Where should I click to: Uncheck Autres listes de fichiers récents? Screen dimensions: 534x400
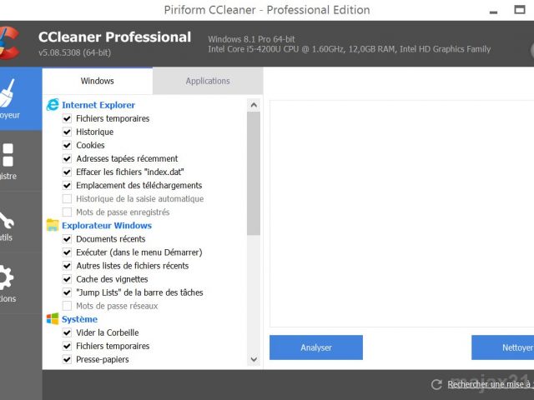coord(67,266)
